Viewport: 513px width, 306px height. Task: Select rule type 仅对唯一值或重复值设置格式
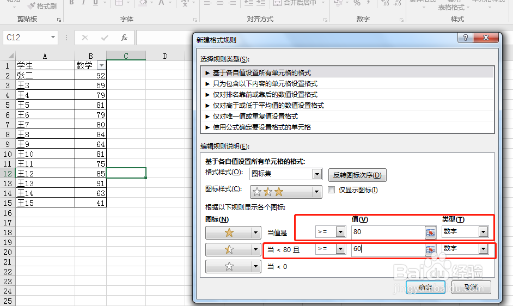347,116
